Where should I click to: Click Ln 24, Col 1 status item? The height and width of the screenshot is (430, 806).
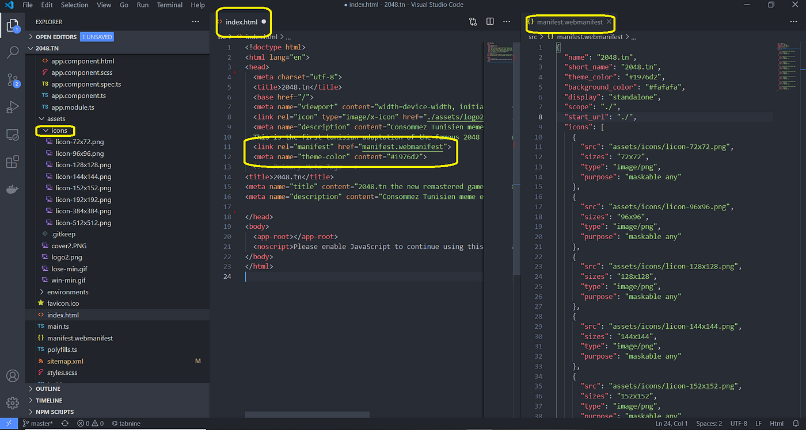coord(672,424)
